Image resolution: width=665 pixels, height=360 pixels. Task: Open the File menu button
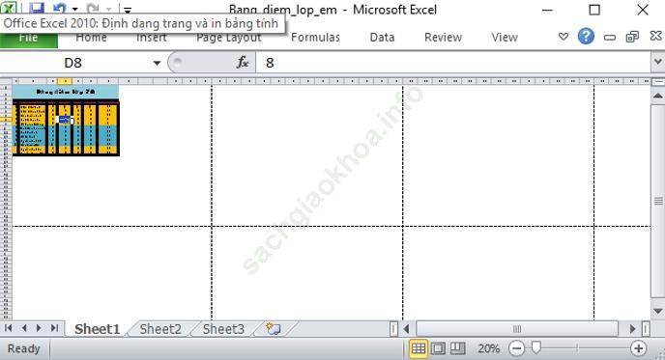(28, 38)
